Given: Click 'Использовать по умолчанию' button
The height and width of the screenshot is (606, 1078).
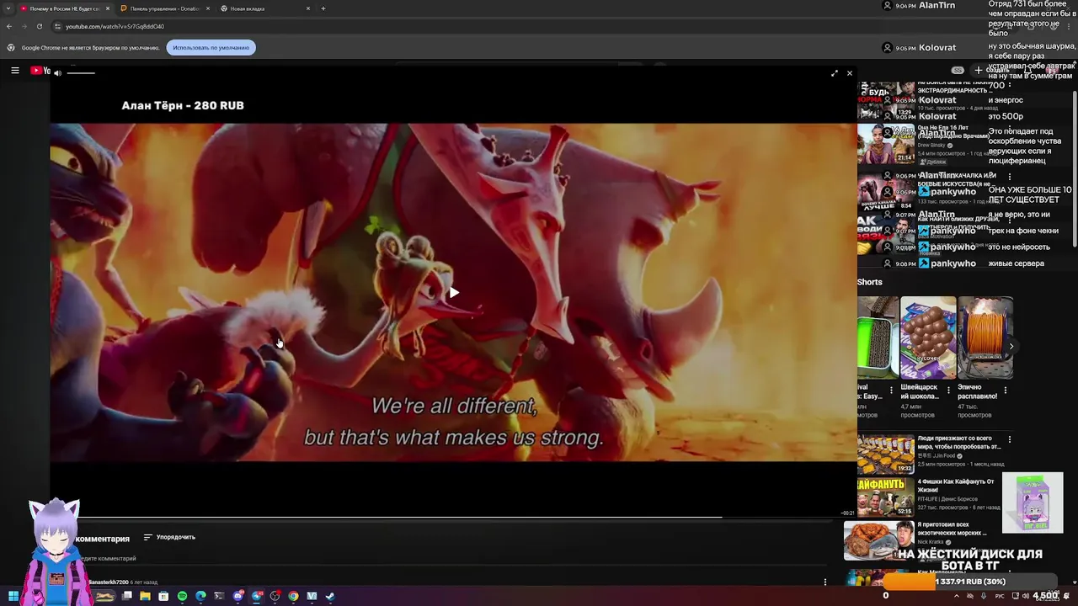Looking at the screenshot, I should point(211,47).
